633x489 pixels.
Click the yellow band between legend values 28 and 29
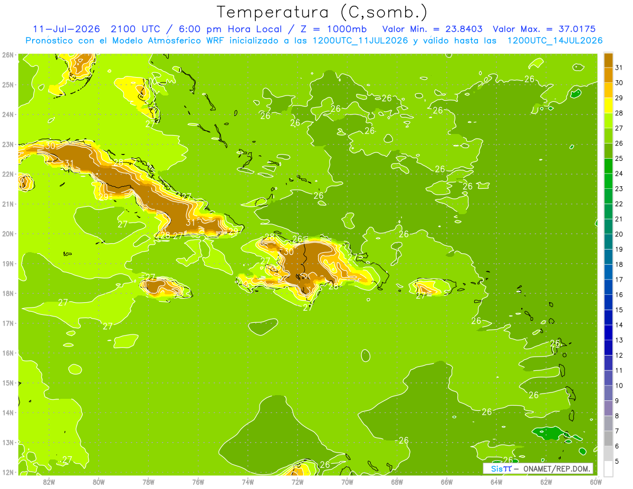click(608, 106)
